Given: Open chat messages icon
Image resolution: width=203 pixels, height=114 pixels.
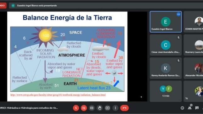Looking at the screenshot, I should 197,108.
